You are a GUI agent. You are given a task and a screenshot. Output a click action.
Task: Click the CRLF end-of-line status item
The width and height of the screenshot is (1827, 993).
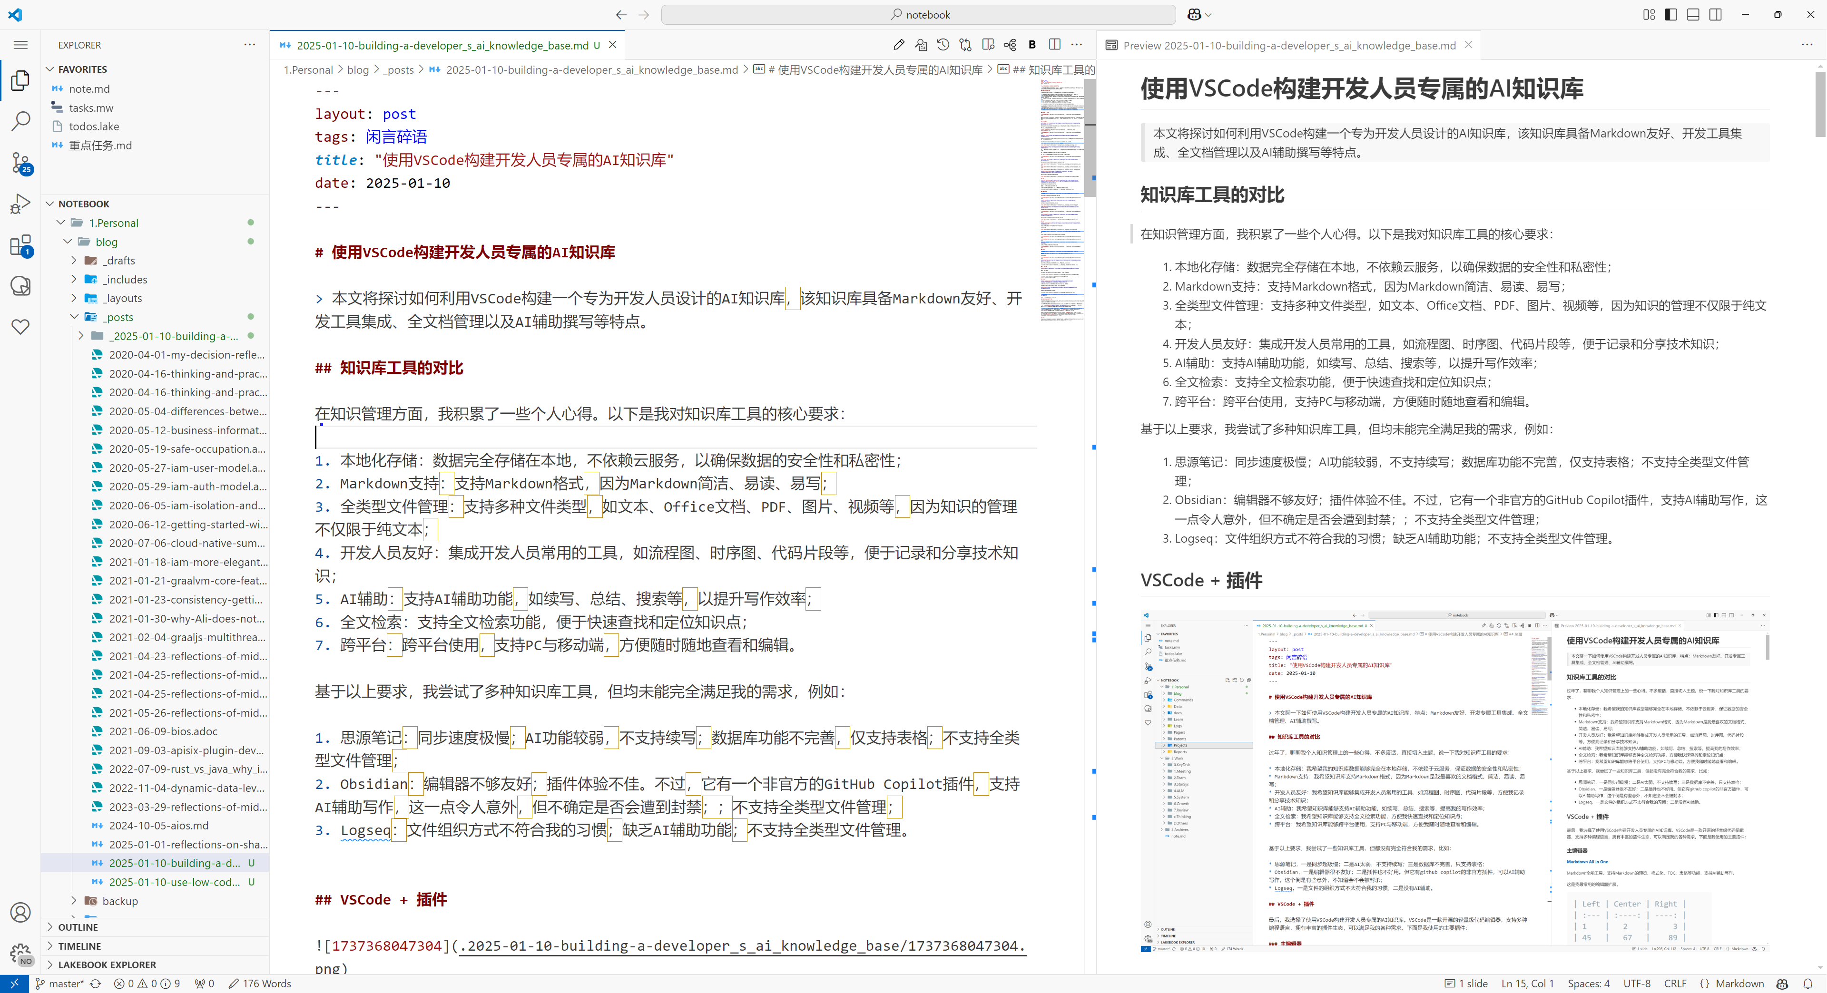[1675, 984]
